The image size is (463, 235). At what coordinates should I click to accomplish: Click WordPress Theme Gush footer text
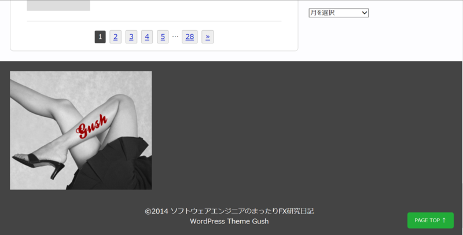coord(229,221)
